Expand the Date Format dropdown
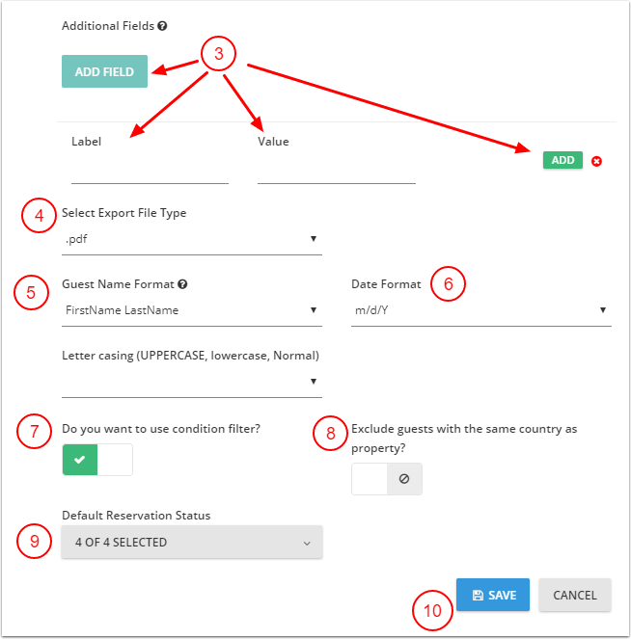 pyautogui.click(x=480, y=310)
